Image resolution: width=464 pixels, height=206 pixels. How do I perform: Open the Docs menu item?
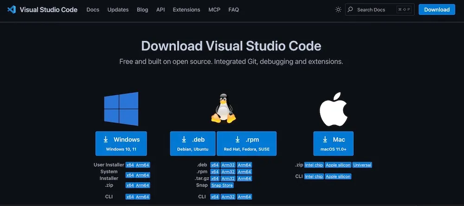pos(93,9)
